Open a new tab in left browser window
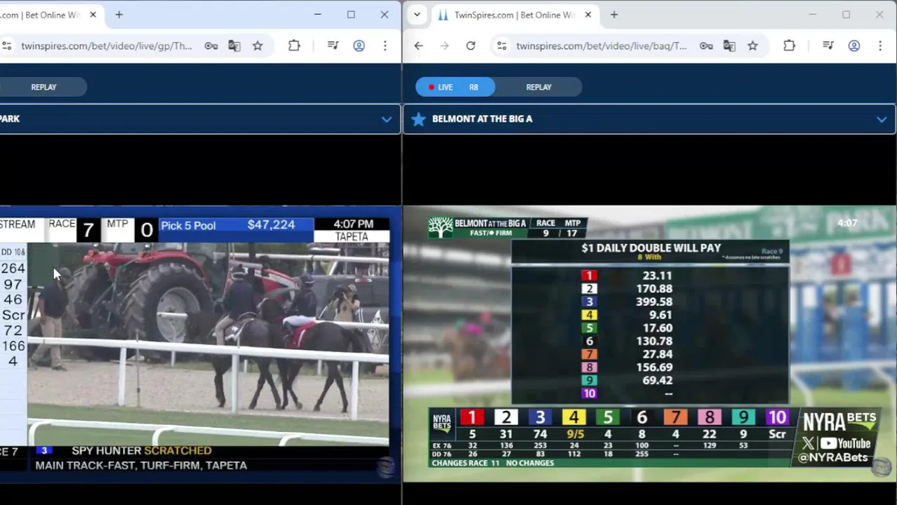The height and width of the screenshot is (505, 897). click(x=119, y=15)
